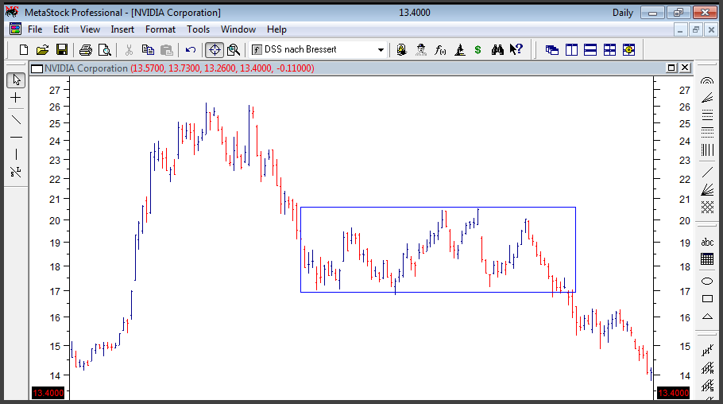Create a new chart with the blank-page icon
The image size is (723, 404).
pos(24,49)
